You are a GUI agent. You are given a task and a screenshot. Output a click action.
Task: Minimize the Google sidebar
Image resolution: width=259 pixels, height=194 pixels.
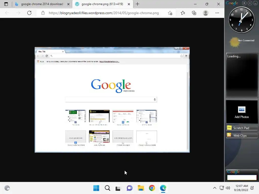coord(255,3)
